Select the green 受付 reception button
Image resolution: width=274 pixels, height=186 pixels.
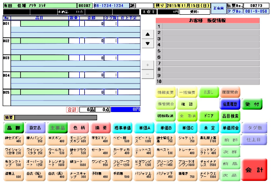252,104
